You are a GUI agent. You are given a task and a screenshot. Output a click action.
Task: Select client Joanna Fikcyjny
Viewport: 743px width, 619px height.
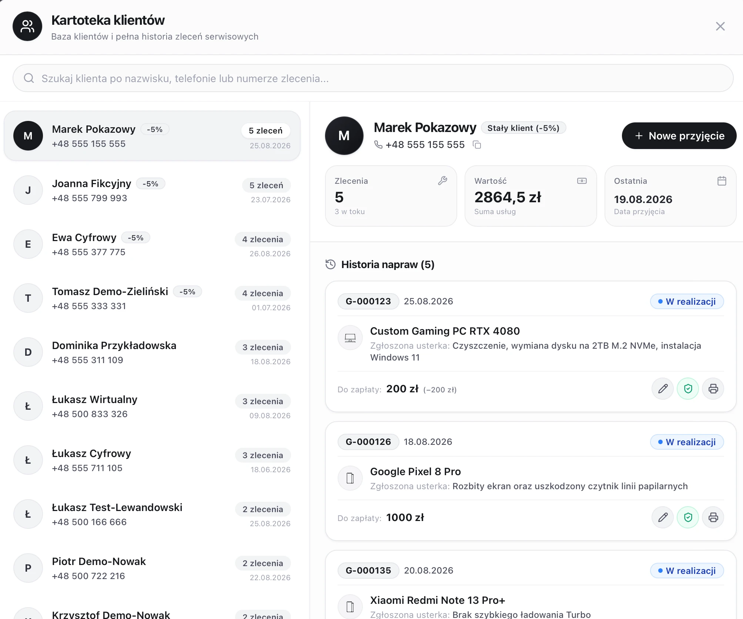152,190
